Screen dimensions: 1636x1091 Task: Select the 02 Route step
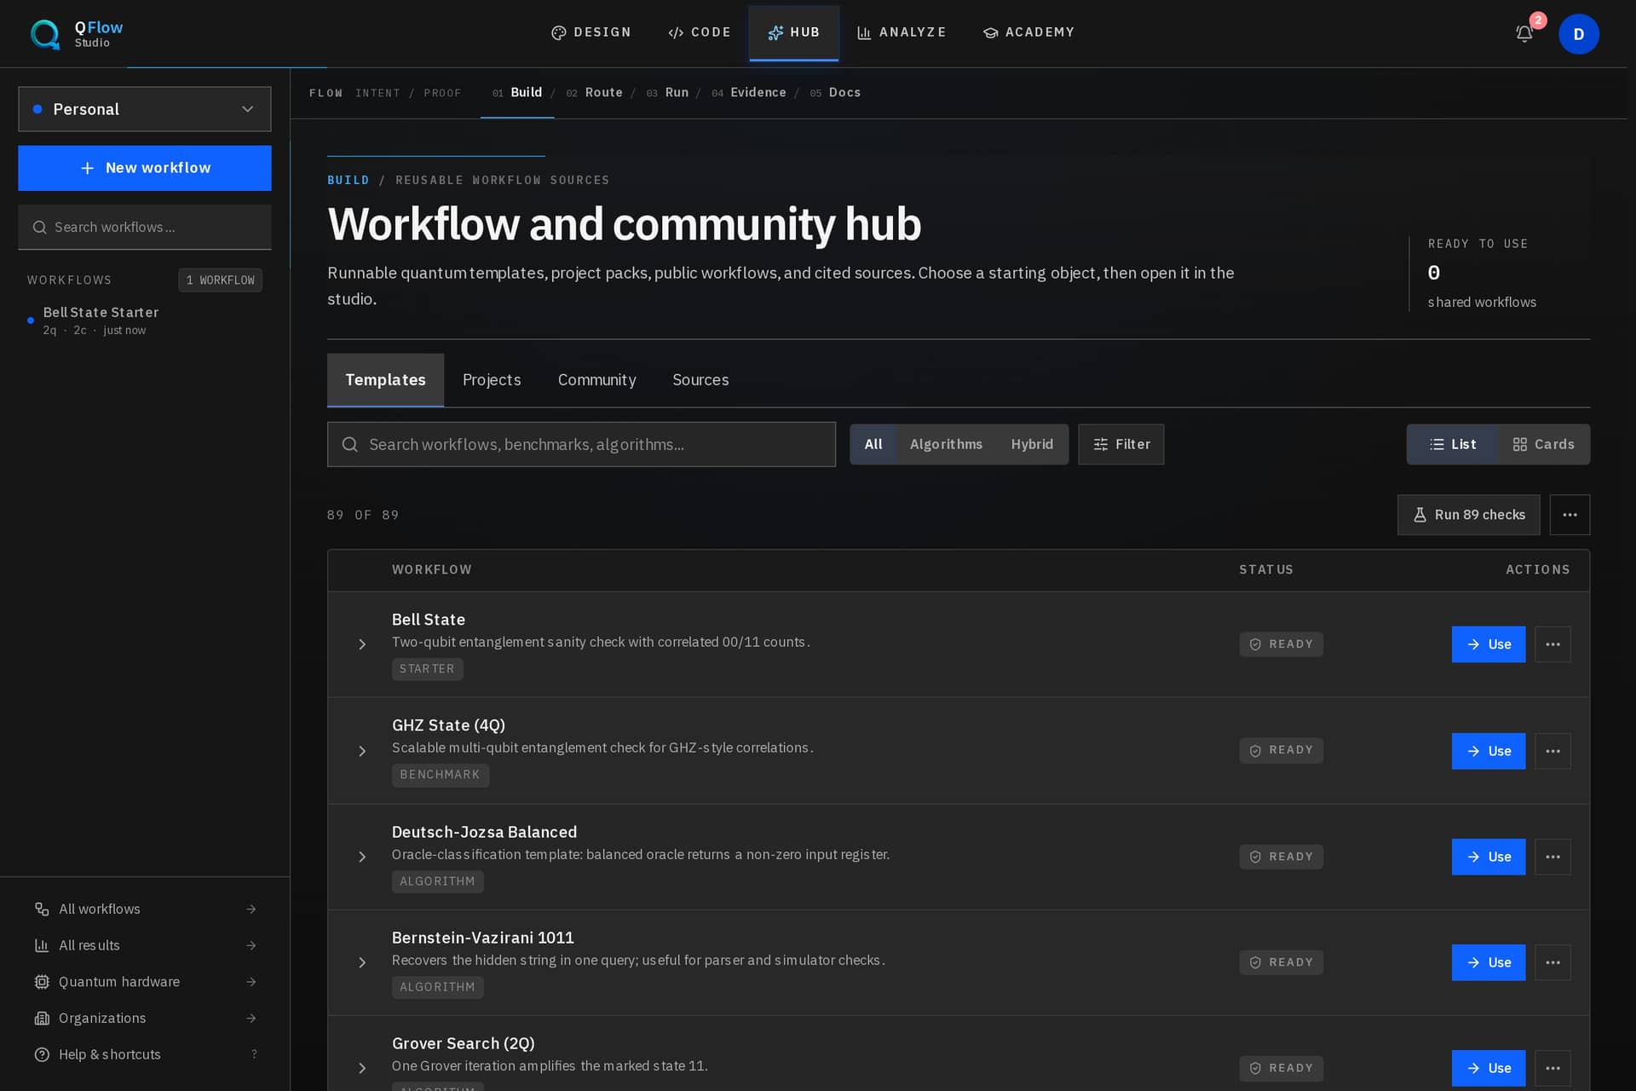[595, 93]
